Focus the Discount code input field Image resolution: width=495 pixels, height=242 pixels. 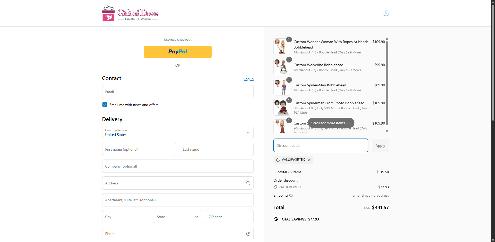(x=321, y=145)
